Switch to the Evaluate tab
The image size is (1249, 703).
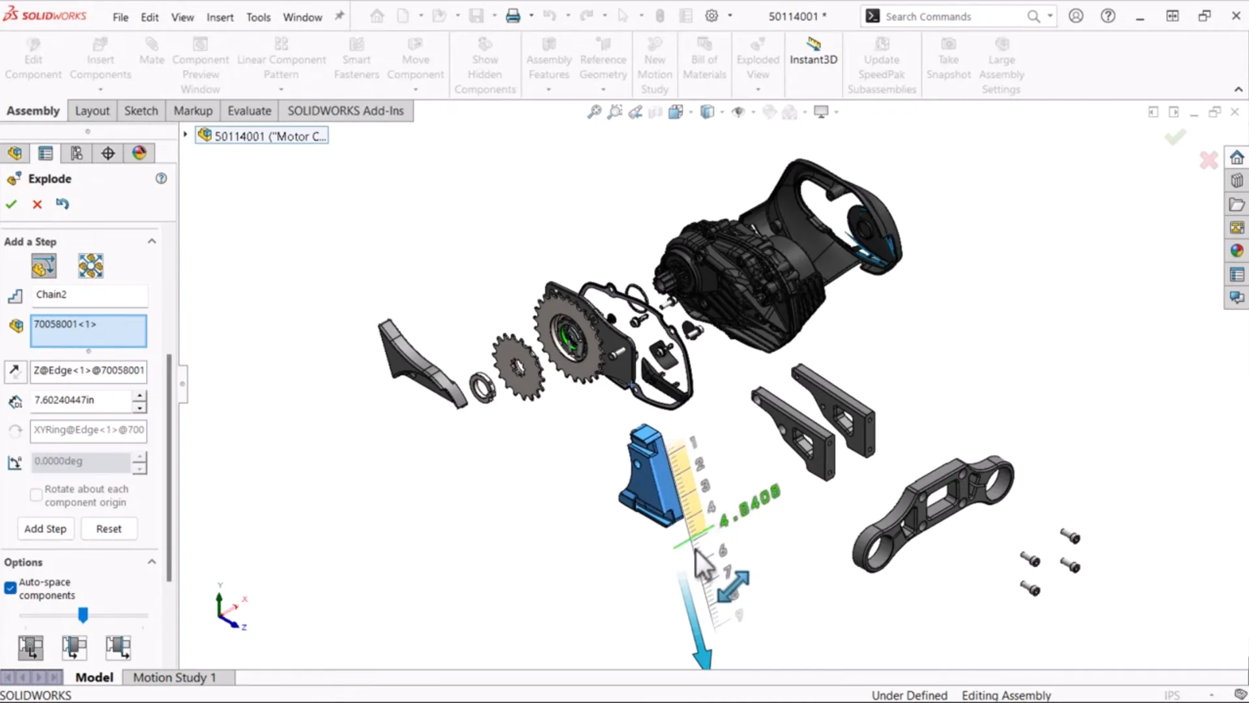[249, 111]
